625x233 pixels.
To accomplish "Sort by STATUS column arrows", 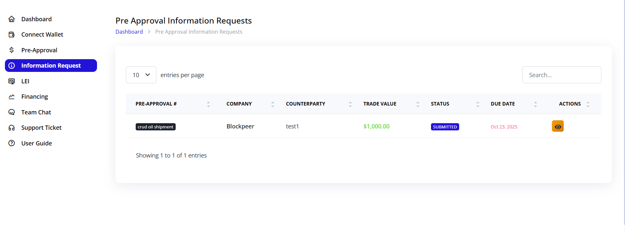I will (478, 104).
